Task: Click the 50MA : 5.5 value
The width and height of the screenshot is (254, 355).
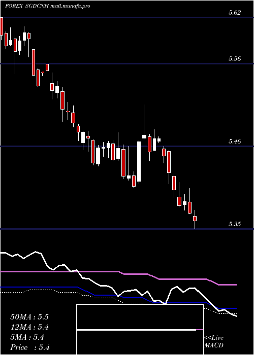Action: coord(29,317)
